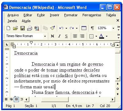Apply font color with A button
The width and height of the screenshot is (123, 111).
click(101, 36)
